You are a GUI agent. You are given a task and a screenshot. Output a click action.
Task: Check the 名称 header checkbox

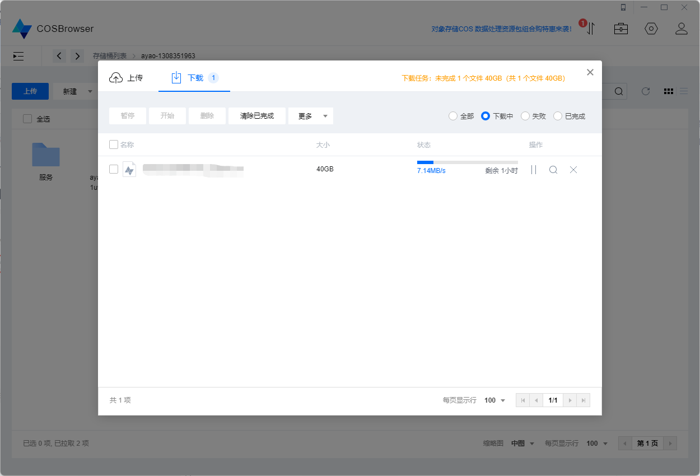(x=114, y=144)
